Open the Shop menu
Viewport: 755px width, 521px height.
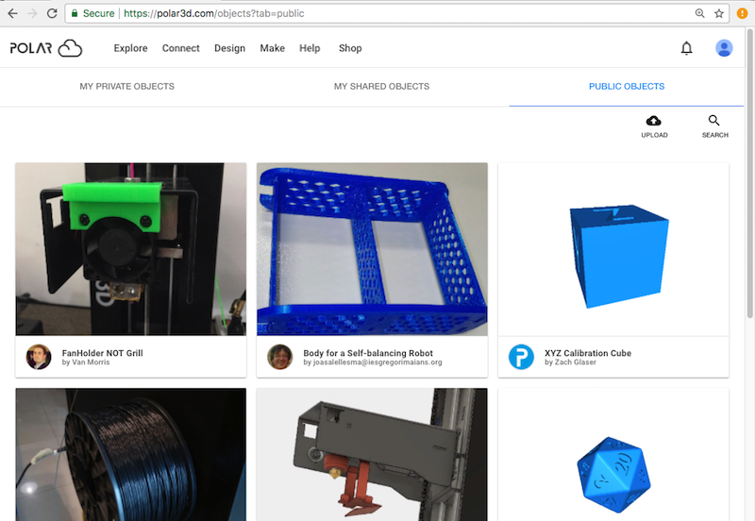point(350,48)
